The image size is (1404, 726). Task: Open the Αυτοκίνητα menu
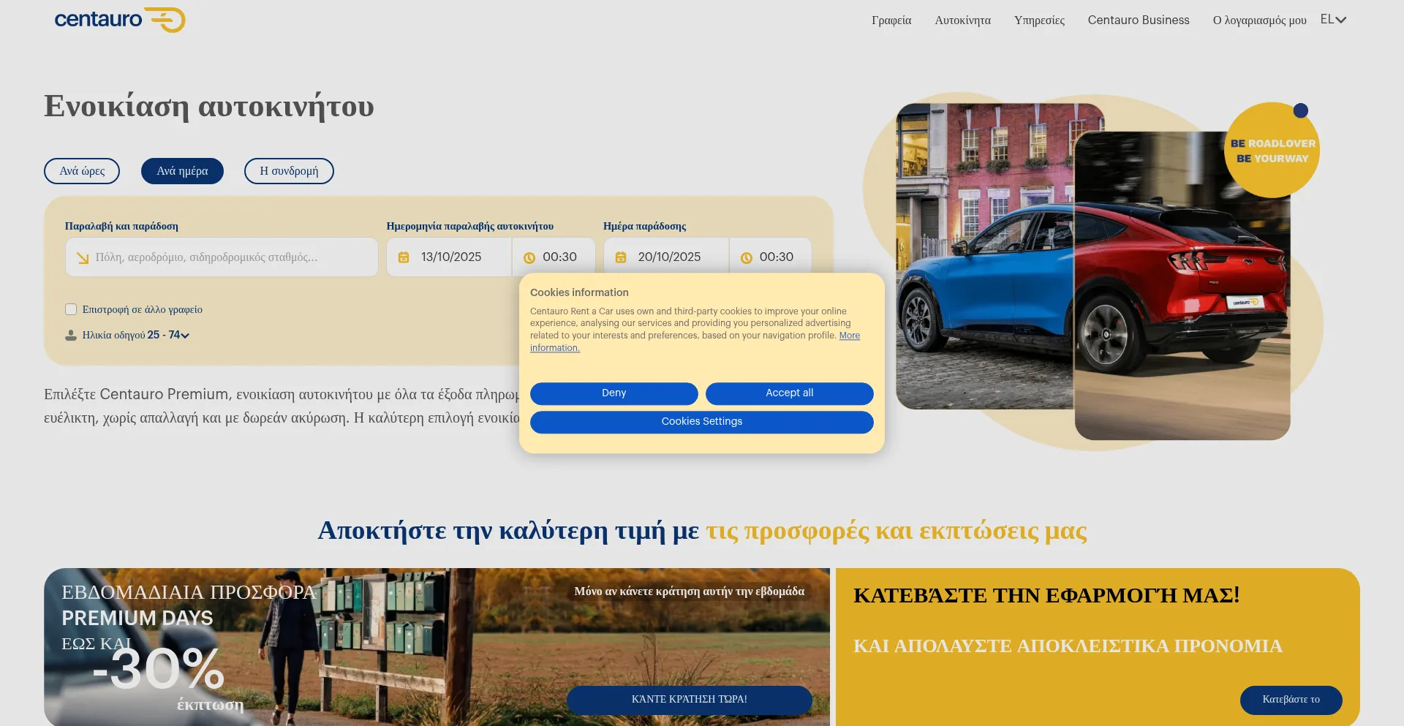coord(963,20)
